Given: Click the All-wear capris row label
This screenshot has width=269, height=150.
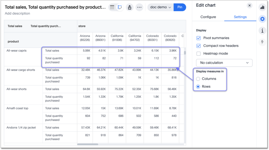Looking at the screenshot, I should coord(17,51).
